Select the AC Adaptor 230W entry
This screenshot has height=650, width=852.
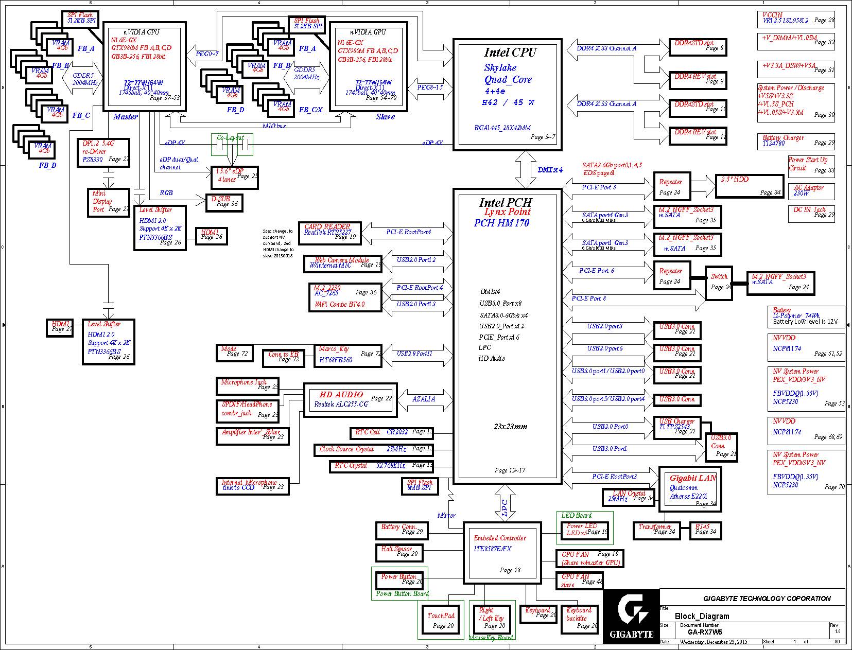pos(811,191)
